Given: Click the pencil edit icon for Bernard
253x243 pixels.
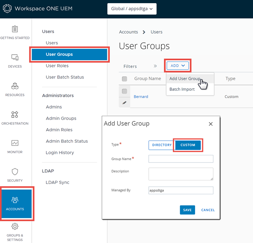Looking at the screenshot, I should pos(124,103).
